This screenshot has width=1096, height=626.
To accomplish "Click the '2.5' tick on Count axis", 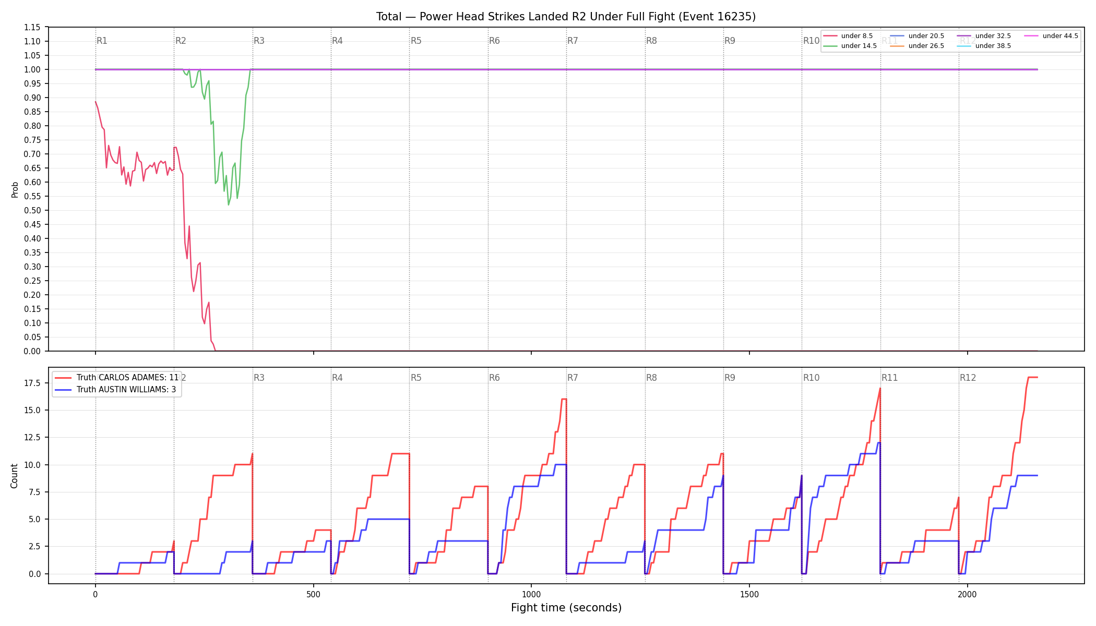I will pyautogui.click(x=34, y=546).
